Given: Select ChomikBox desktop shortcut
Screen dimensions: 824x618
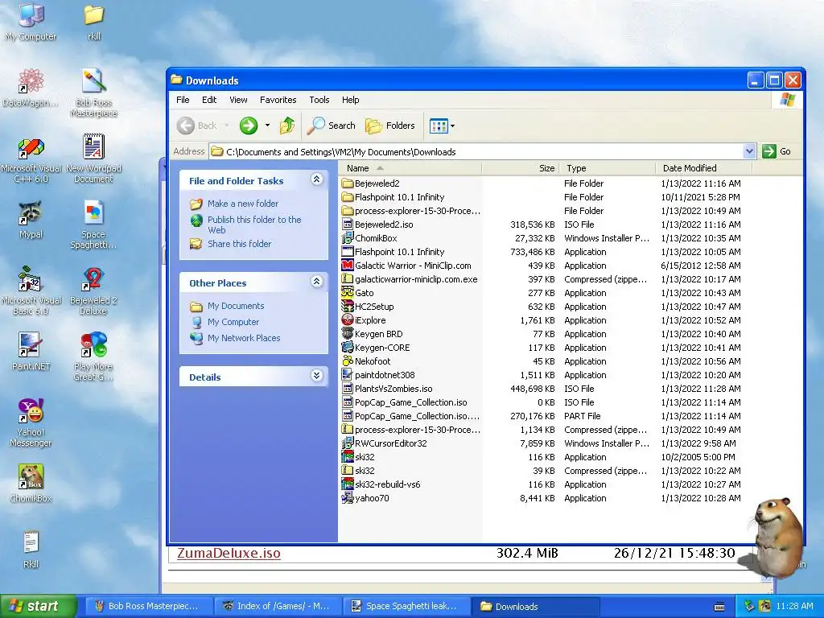Looking at the screenshot, I should 31,484.
